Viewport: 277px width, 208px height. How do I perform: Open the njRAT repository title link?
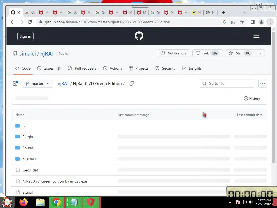pos(47,54)
